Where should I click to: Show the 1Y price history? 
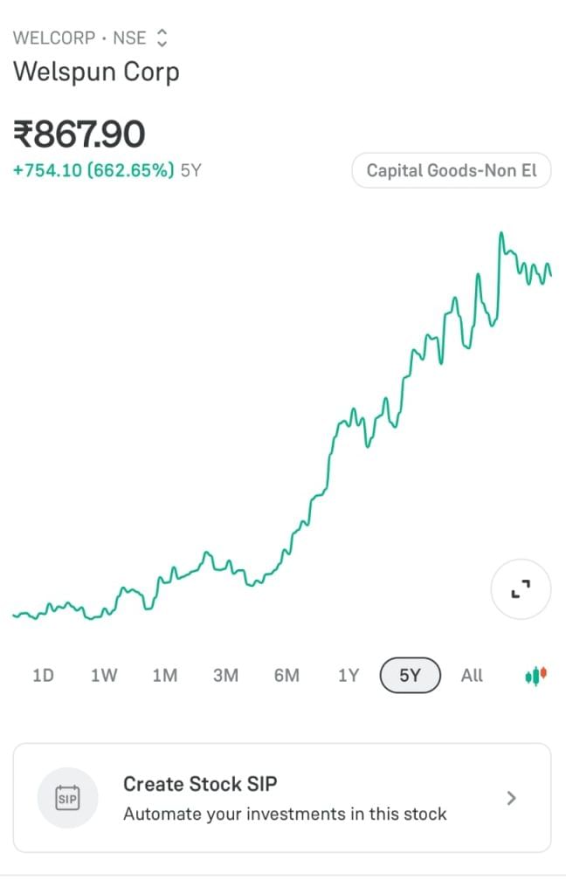coord(349,676)
